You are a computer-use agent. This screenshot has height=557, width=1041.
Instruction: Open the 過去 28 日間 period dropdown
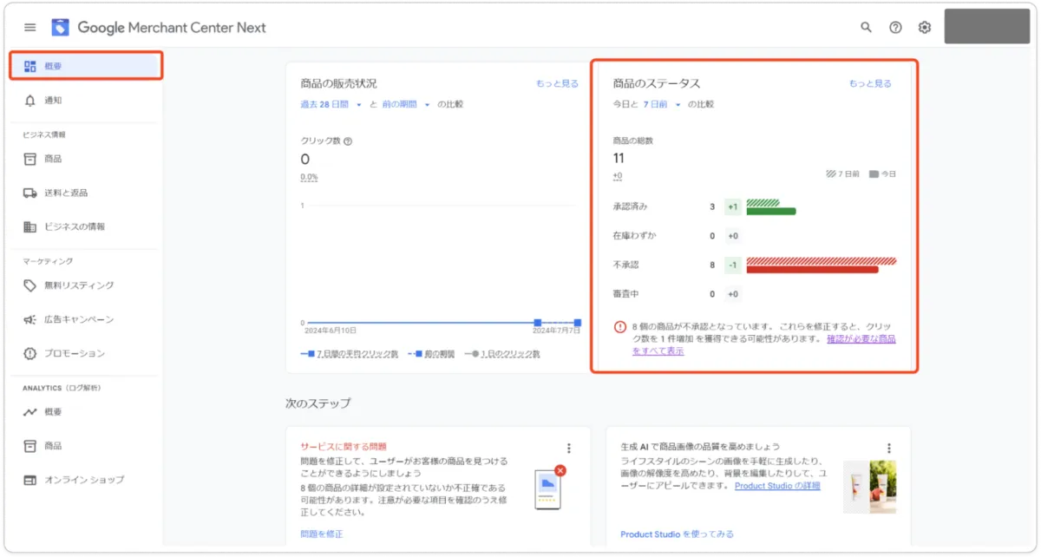[331, 104]
